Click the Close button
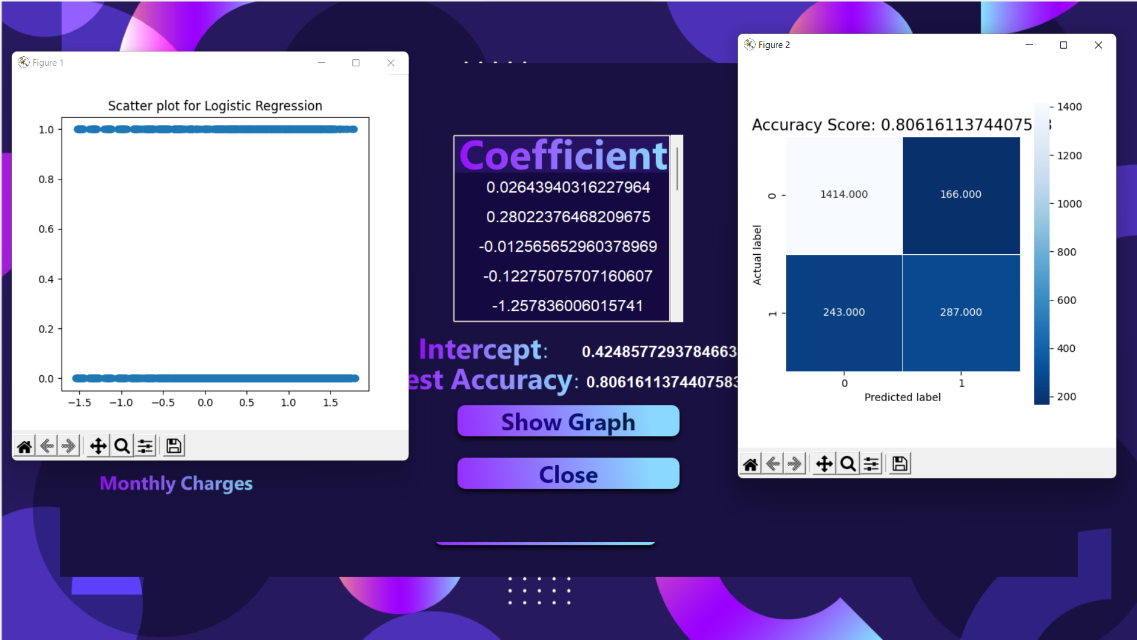Screen dimensions: 1137x640 (x=568, y=474)
